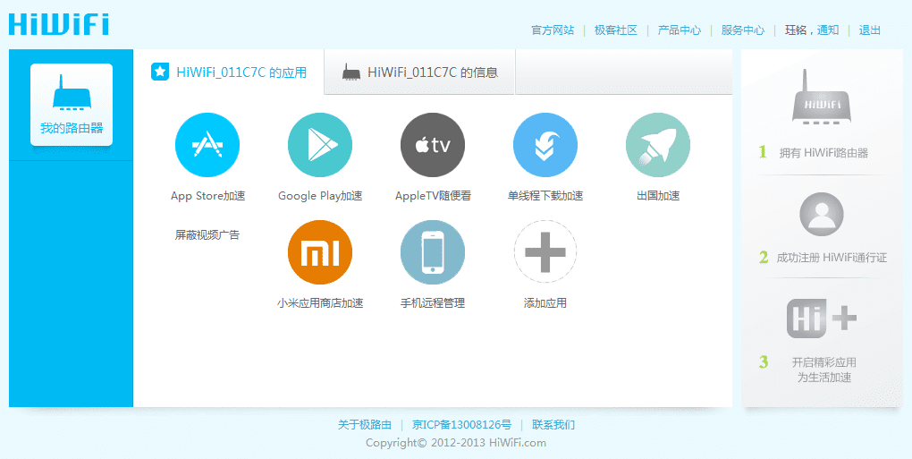Click the AppleTV随便看 label text
The height and width of the screenshot is (459, 912).
point(433,196)
